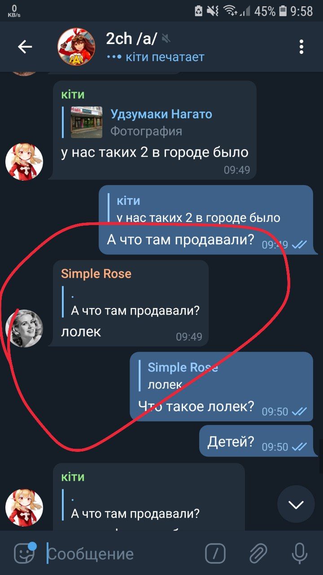The image size is (323, 575).
Task: Open the sticker and emoji picker
Action: click(24, 553)
